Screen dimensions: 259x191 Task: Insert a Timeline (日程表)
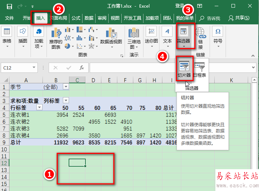click(199, 69)
